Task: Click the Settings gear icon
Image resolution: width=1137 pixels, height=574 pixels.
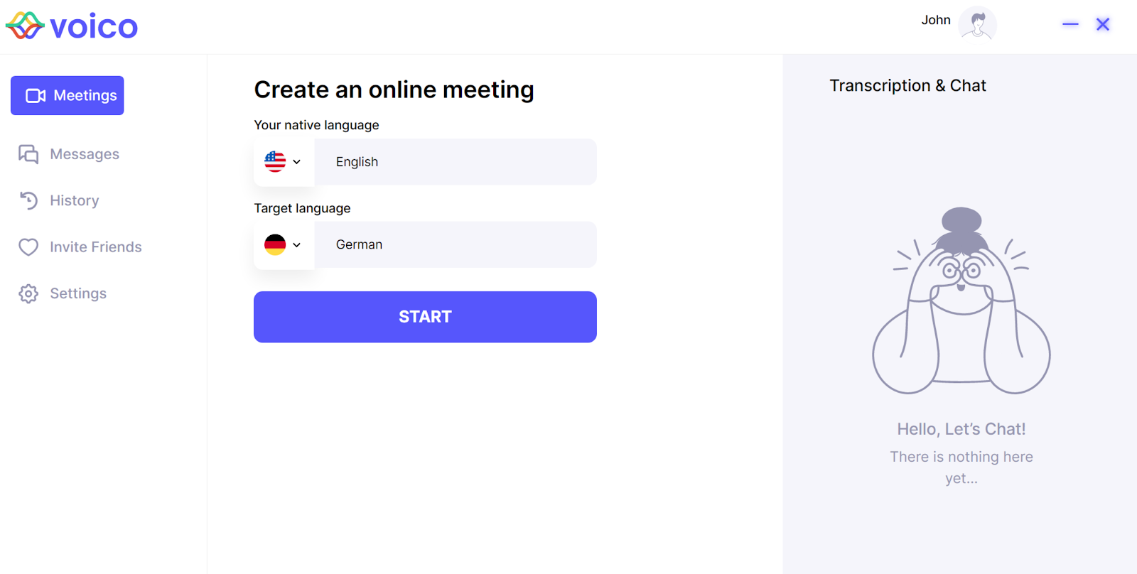Action: coord(28,293)
